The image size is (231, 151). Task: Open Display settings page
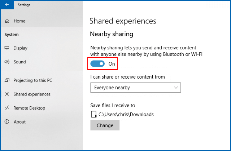20,48
